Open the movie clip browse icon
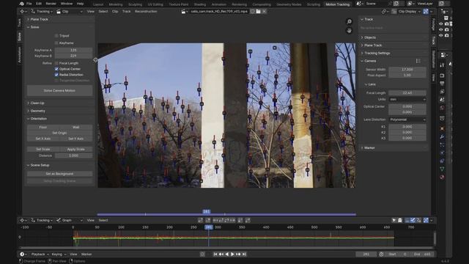This screenshot has height=264, width=469. pyautogui.click(x=185, y=12)
